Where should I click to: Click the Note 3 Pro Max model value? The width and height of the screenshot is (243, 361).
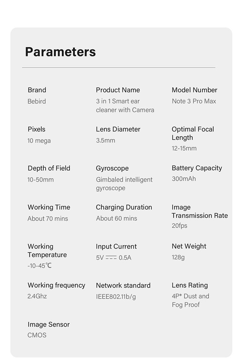pyautogui.click(x=194, y=101)
